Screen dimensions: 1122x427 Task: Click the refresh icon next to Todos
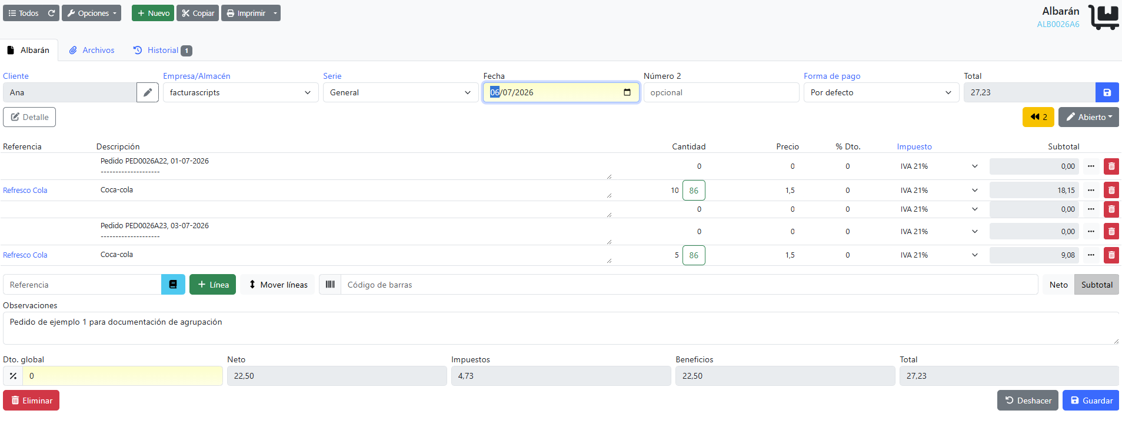(x=51, y=13)
